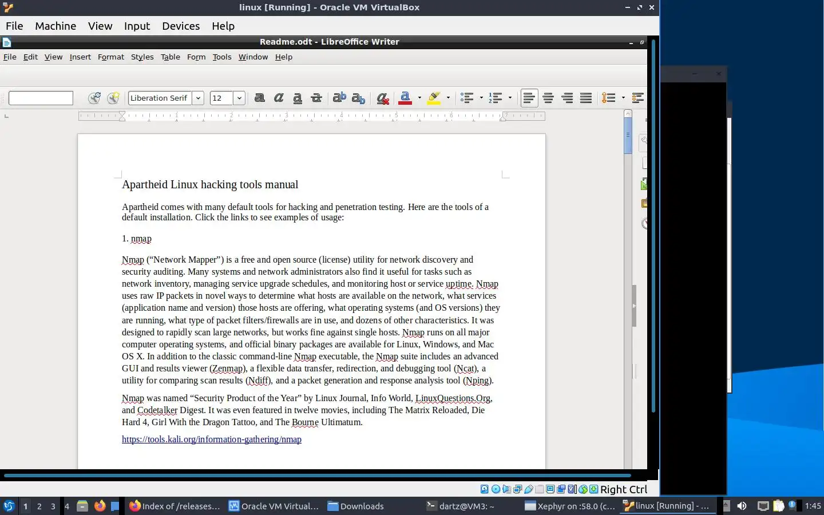
Task: Launch Firefox from taskbar launcher
Action: (100, 506)
